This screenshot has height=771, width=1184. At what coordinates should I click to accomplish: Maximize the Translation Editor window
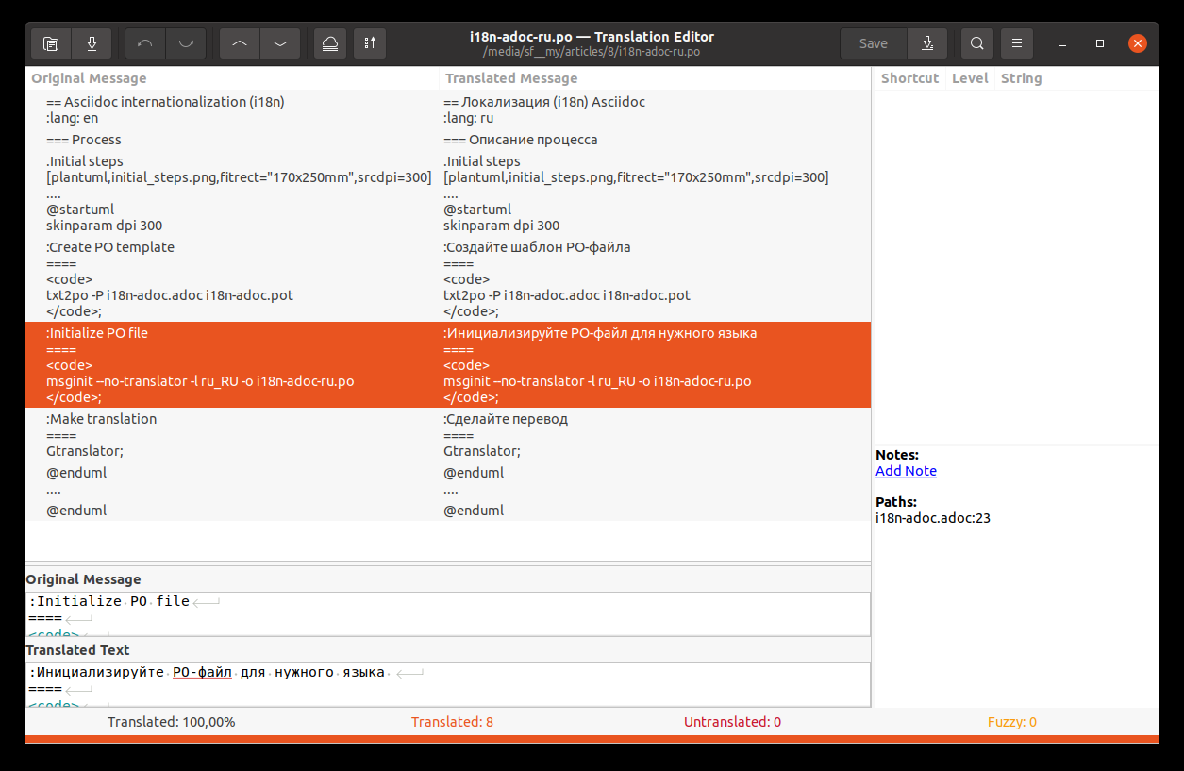pos(1100,43)
